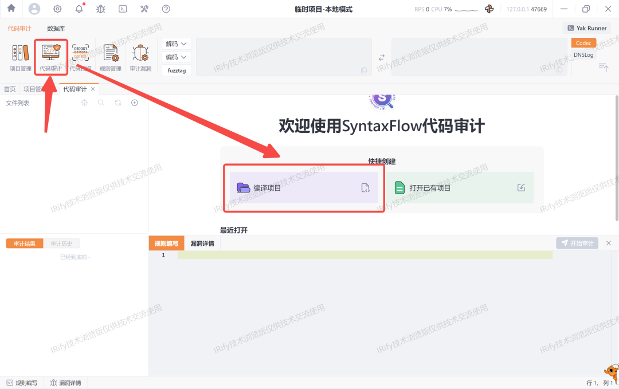Click into the left codec input box
The height and width of the screenshot is (389, 619).
click(x=284, y=57)
